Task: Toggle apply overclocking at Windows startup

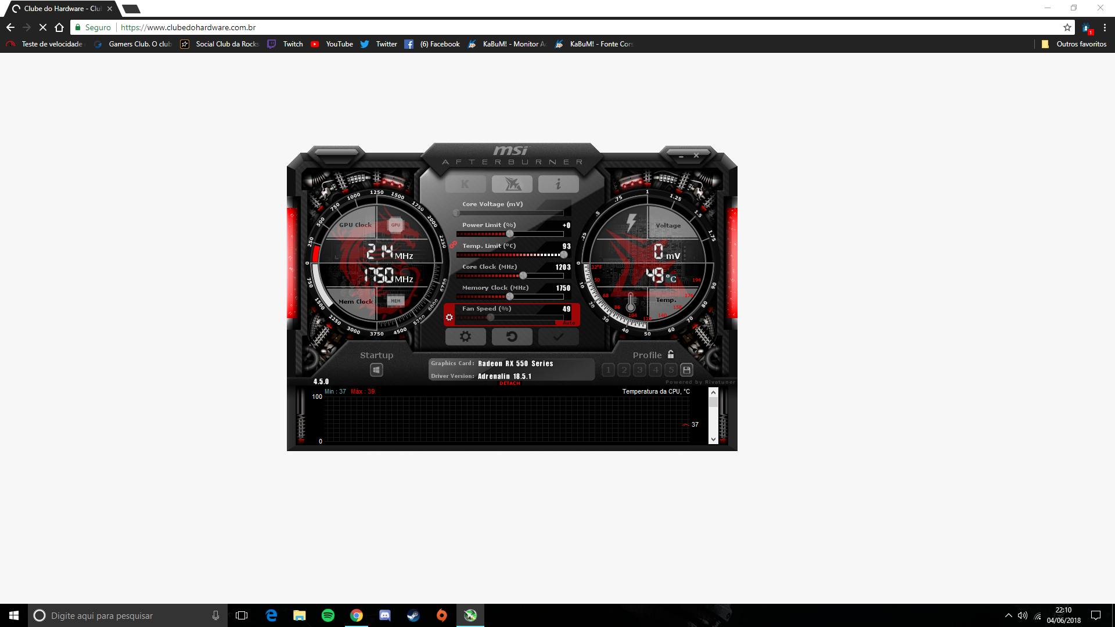Action: 376,370
